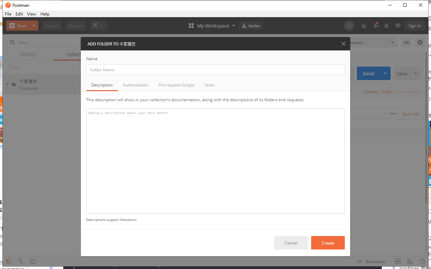The height and width of the screenshot is (269, 431).
Task: Click the Comments (0) link
Action: click(x=407, y=91)
